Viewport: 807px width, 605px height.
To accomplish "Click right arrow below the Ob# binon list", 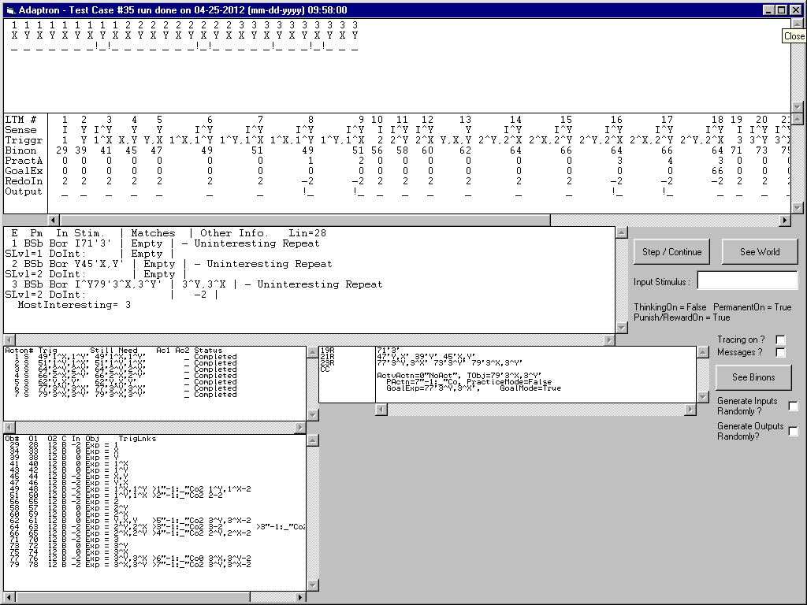I will click(x=300, y=597).
